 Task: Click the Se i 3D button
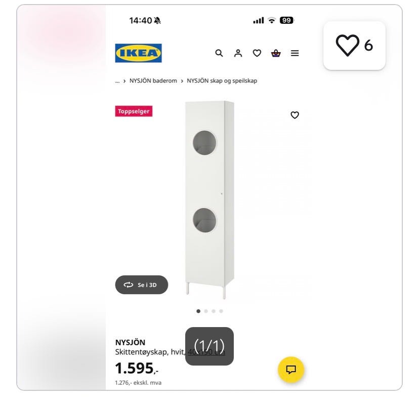(142, 285)
